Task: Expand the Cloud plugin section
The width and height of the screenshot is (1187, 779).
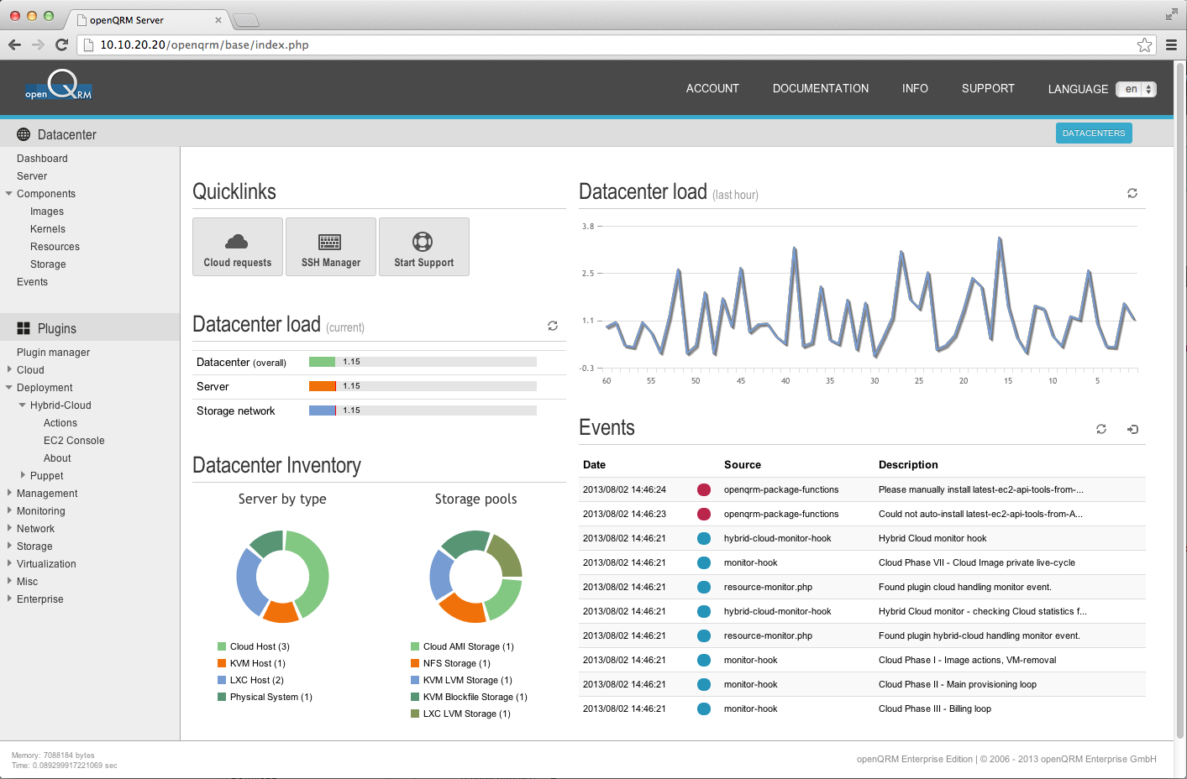Action: click(8, 369)
